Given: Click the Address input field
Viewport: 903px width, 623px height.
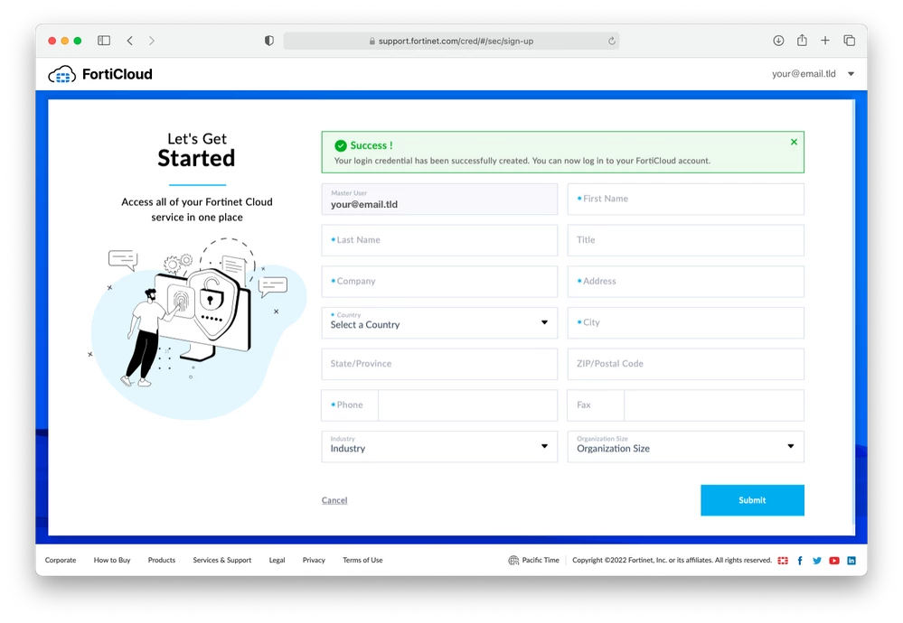Looking at the screenshot, I should point(685,282).
